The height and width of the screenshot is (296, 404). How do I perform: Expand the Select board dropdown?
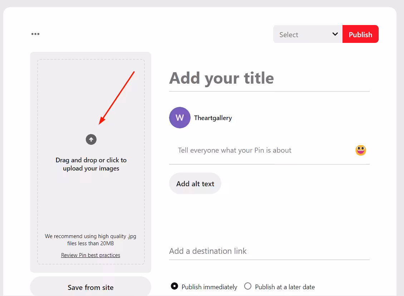(307, 34)
